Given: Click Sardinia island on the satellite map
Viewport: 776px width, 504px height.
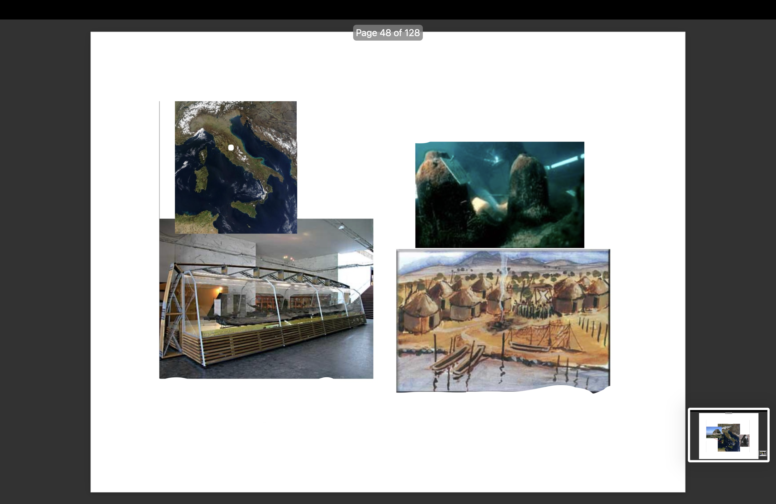Looking at the screenshot, I should [x=201, y=178].
